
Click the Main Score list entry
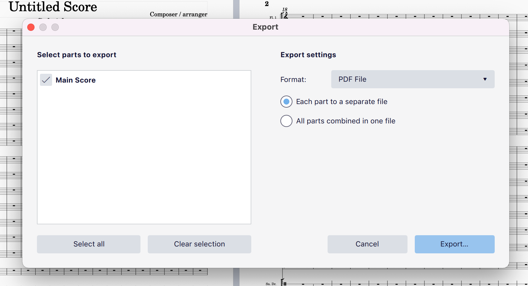pos(75,80)
